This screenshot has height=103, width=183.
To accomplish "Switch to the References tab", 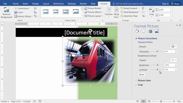I will (58, 4).
